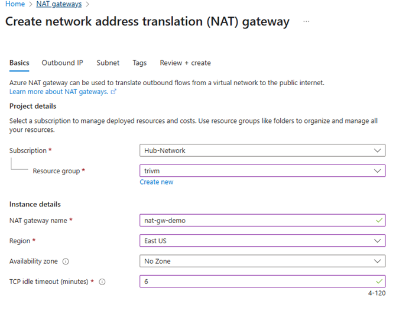Expand the No Zone availability dropdown

[x=262, y=261]
